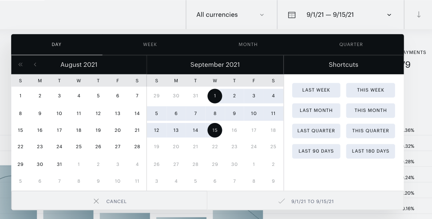432x219 pixels.
Task: Pick September 8 in the calendar
Action: click(215, 113)
